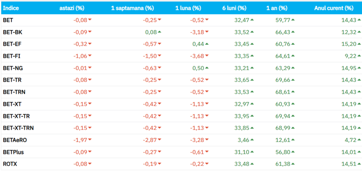Click the up arrow beside BET-NG 0,50

tap(207, 68)
